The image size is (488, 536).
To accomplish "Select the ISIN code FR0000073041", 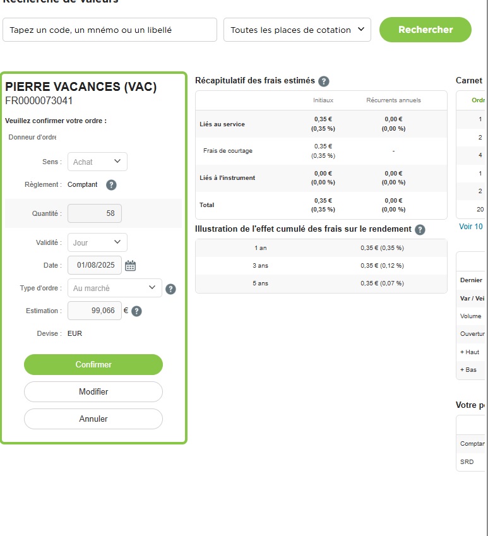I will pyautogui.click(x=39, y=101).
